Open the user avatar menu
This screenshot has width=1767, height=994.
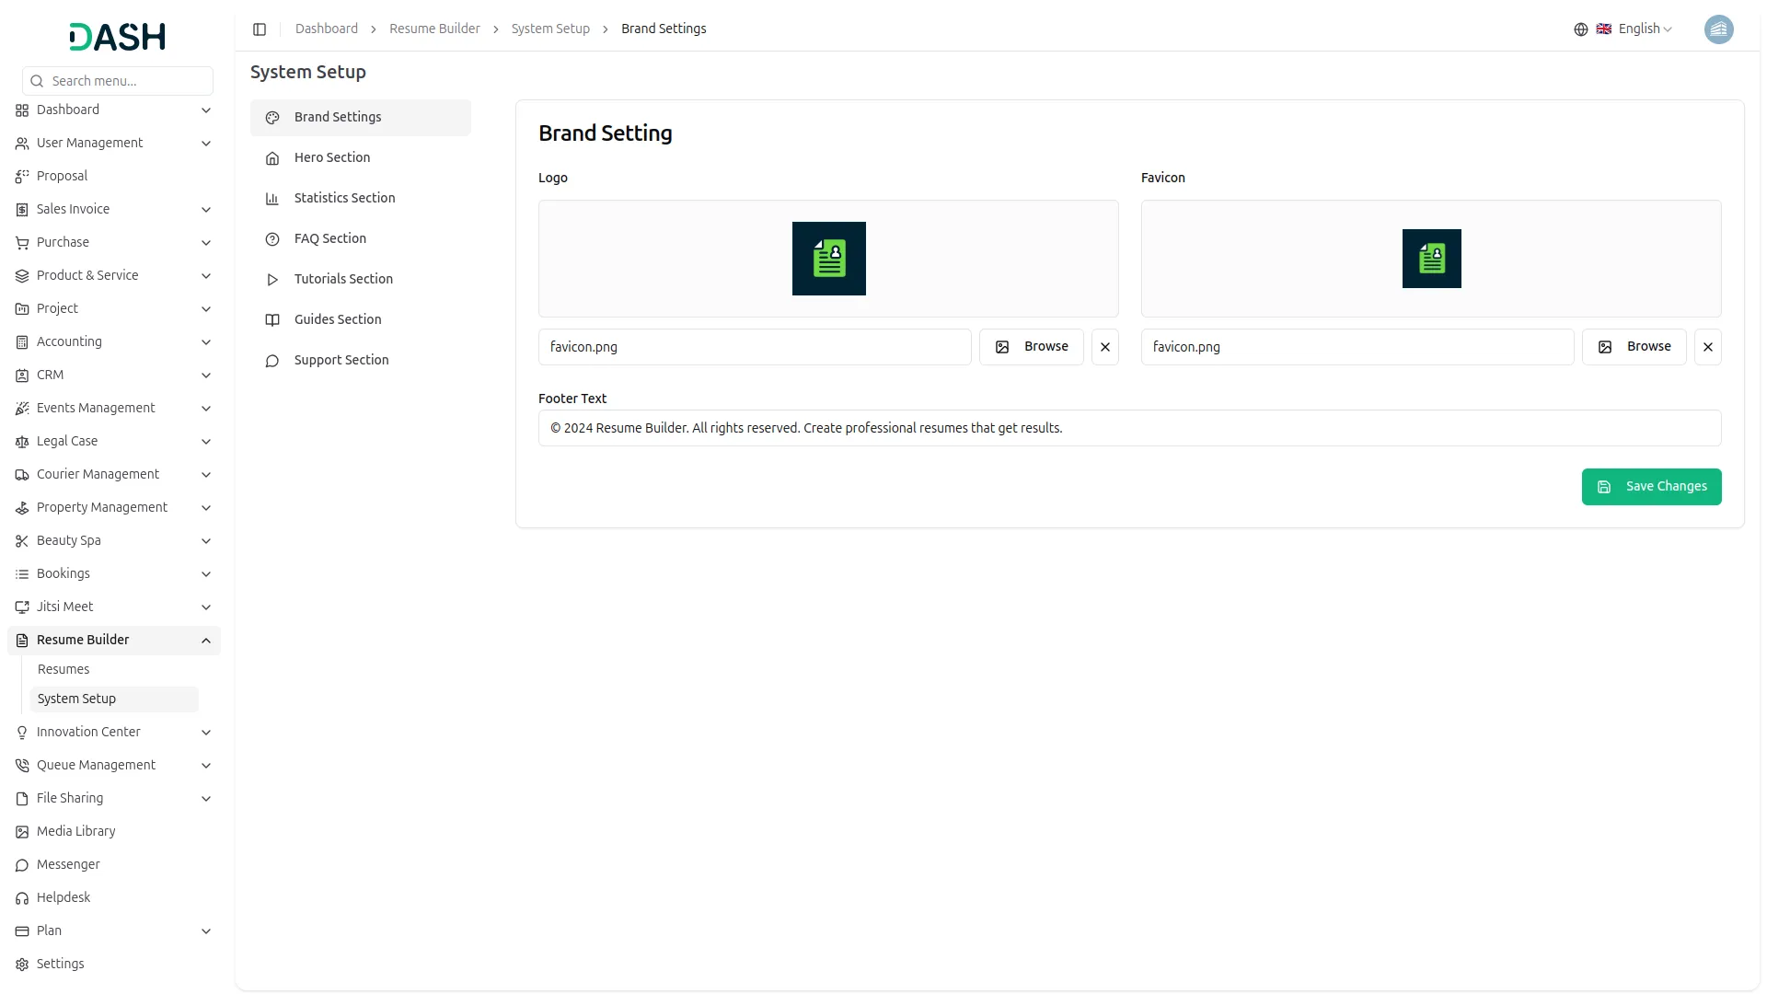point(1718,29)
